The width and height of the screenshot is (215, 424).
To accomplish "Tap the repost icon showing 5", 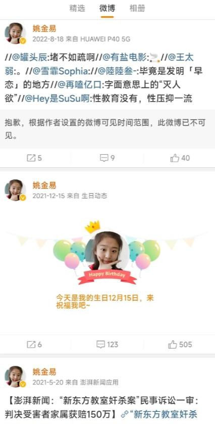I will tap(31, 158).
